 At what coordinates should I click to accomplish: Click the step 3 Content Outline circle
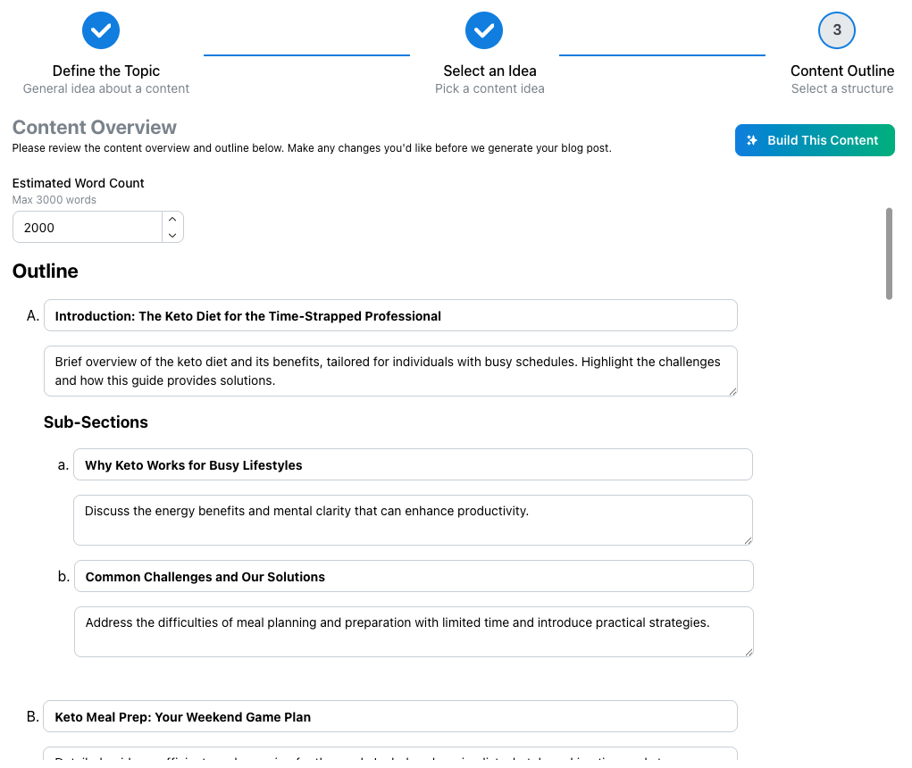click(x=836, y=30)
